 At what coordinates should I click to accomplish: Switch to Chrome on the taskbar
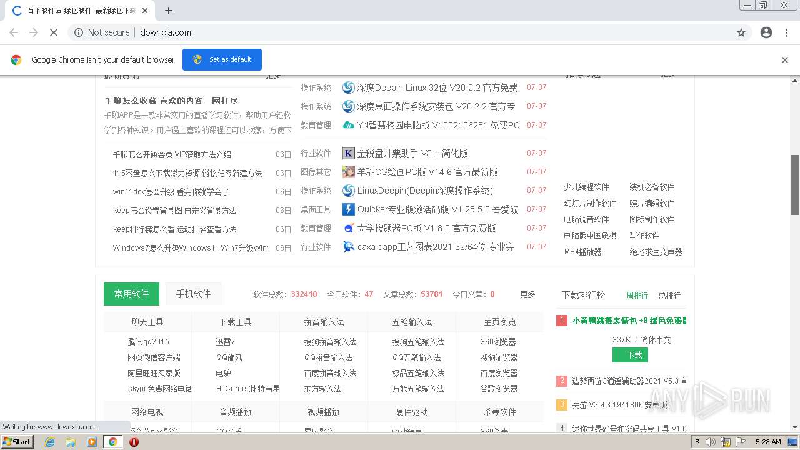tap(112, 442)
